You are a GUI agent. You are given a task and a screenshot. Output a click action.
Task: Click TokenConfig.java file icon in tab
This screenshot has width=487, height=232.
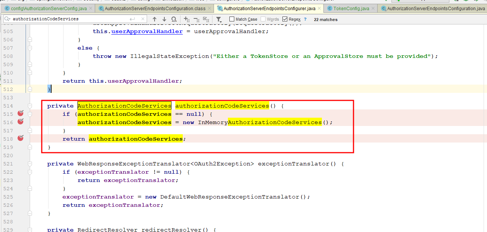pos(330,8)
